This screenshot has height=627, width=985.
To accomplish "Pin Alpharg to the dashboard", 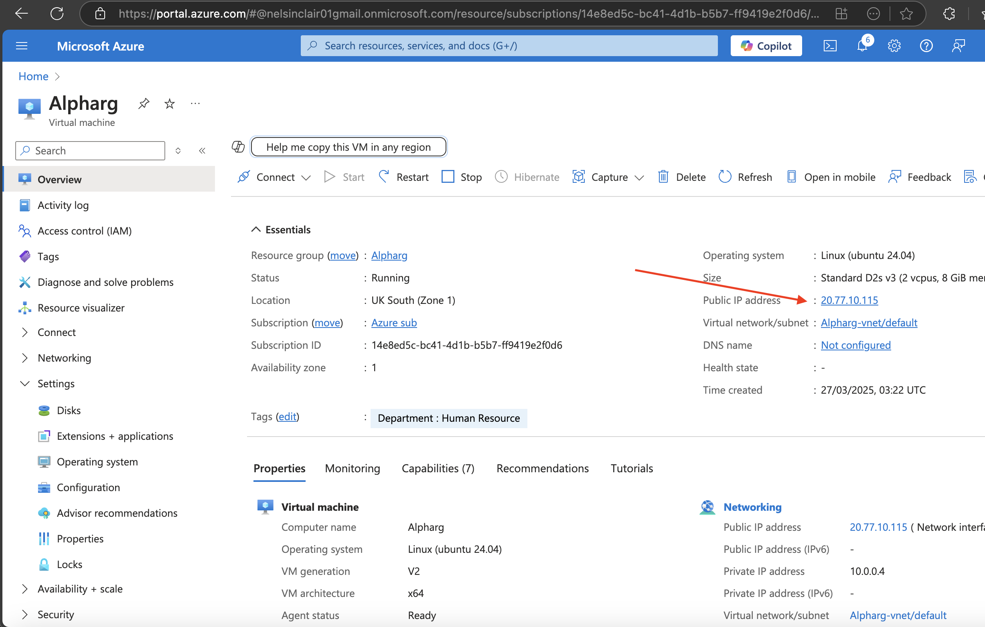I will tap(144, 103).
